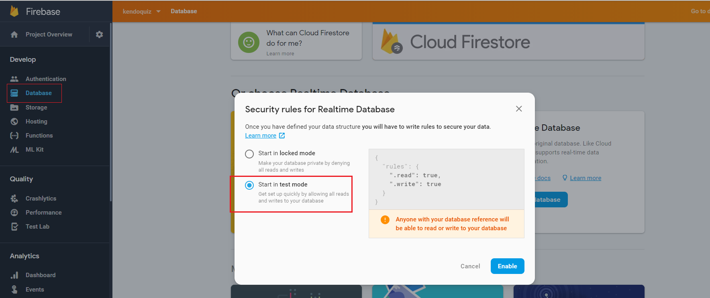Open project settings gear icon
The width and height of the screenshot is (710, 298).
[99, 34]
